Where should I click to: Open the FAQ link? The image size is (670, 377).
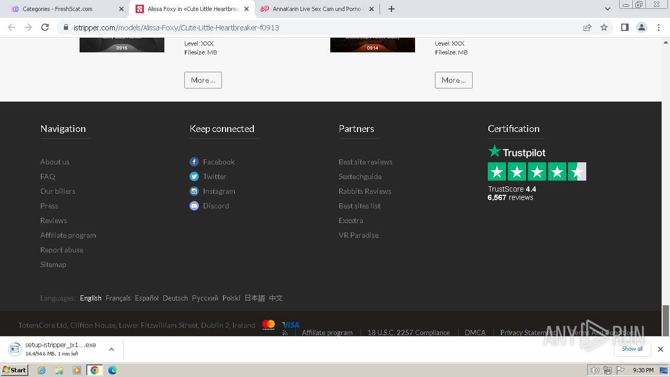tap(48, 176)
